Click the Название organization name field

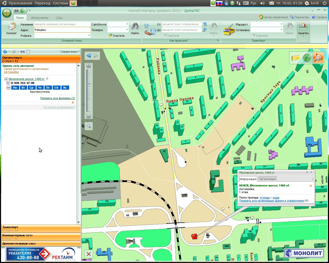click(62, 24)
